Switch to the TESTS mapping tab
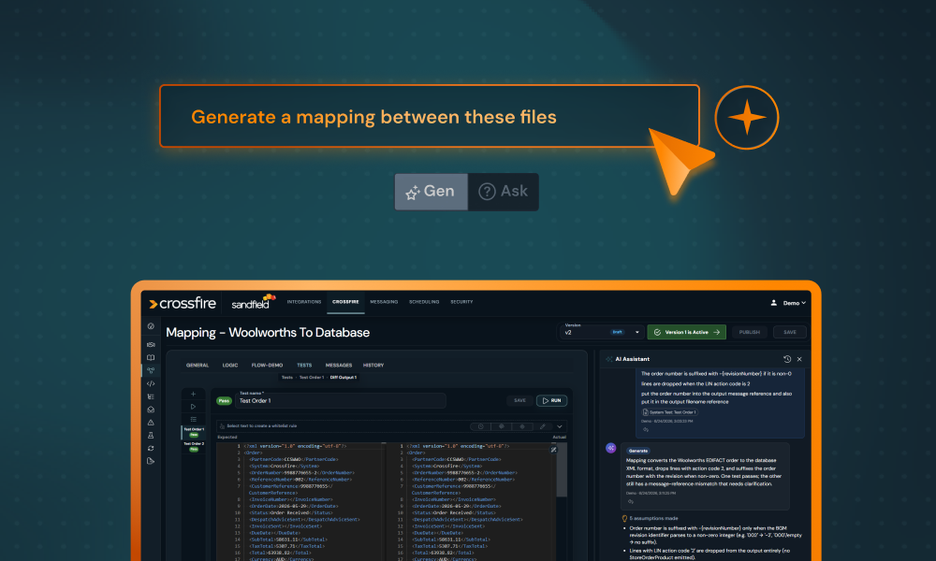Image resolution: width=936 pixels, height=561 pixels. coord(304,365)
